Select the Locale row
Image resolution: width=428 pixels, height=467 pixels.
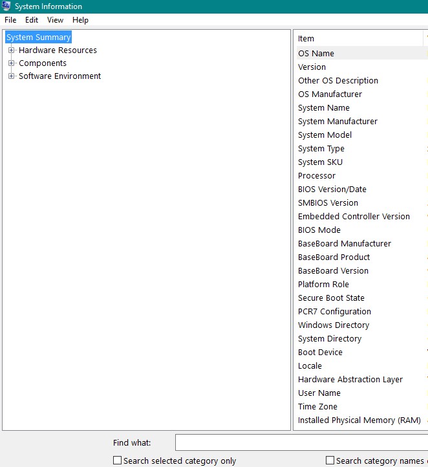point(362,365)
